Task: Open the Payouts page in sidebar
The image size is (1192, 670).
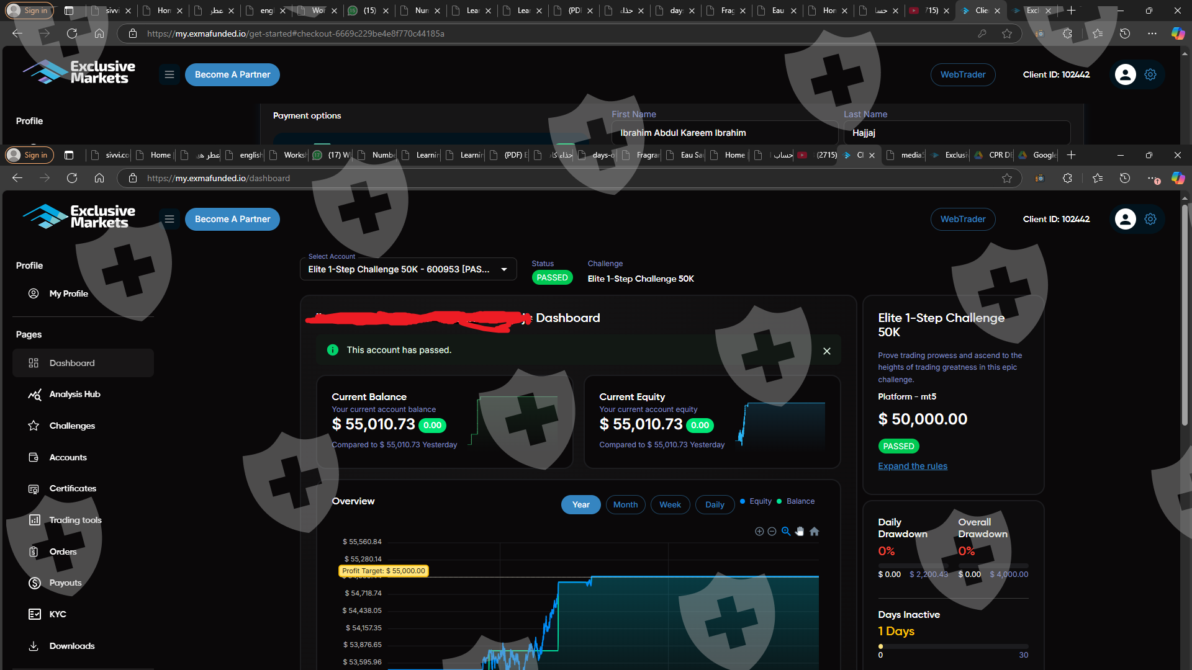Action: coord(65,583)
